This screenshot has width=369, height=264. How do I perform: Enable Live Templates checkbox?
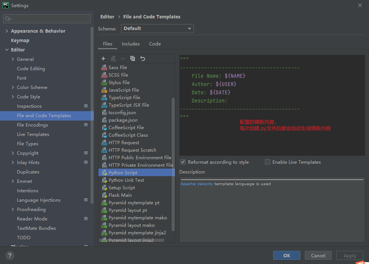click(268, 162)
